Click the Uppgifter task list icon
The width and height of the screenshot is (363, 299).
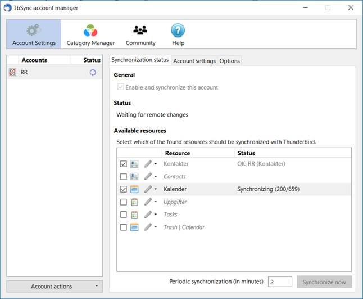click(x=134, y=202)
